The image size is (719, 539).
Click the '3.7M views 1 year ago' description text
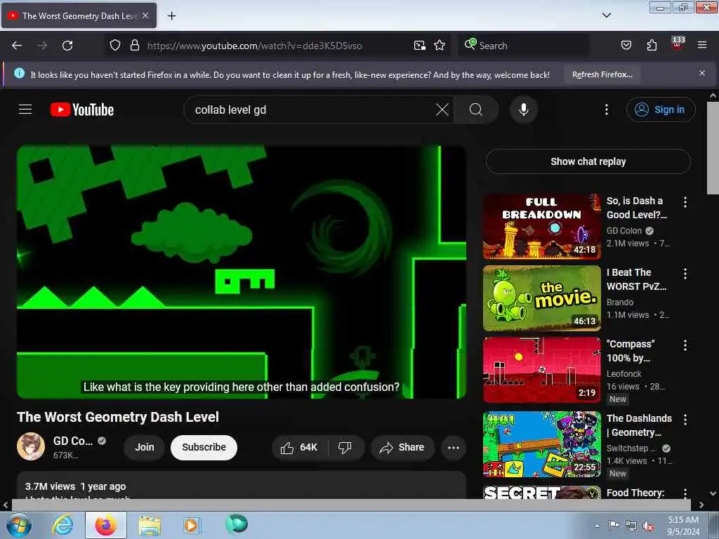(x=75, y=486)
